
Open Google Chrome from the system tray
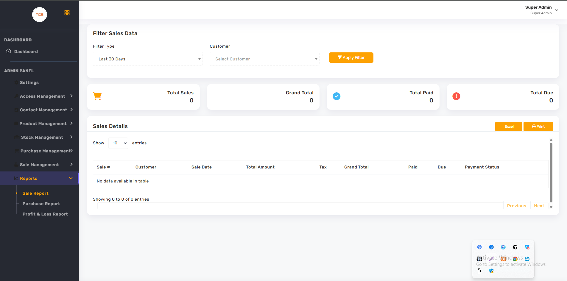[515, 259]
